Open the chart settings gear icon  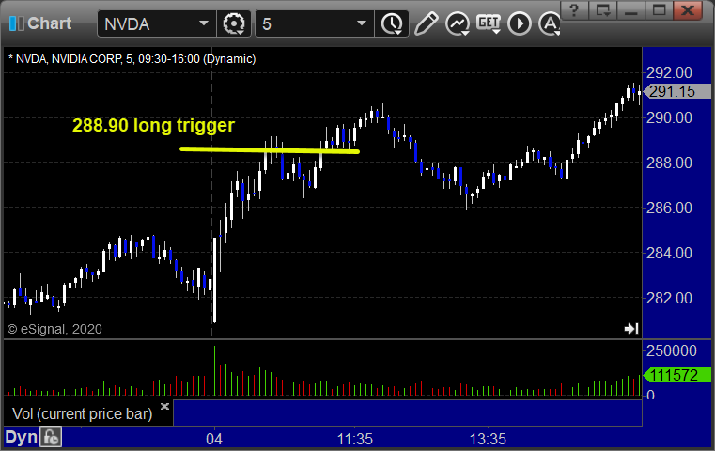[x=233, y=23]
